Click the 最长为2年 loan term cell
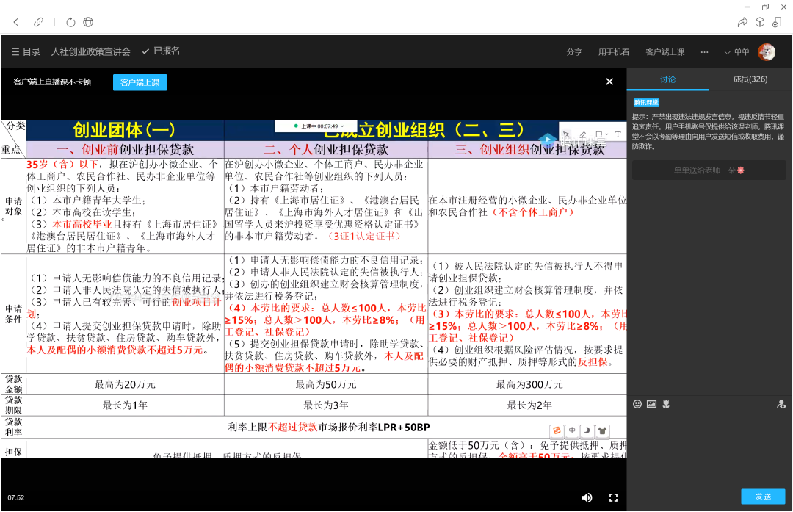793x512 pixels. point(529,405)
